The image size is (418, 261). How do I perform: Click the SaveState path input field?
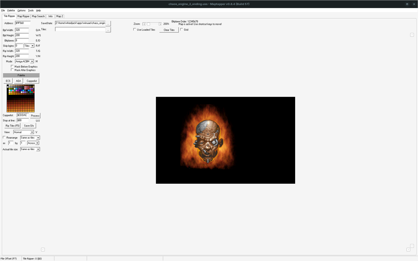80,23
